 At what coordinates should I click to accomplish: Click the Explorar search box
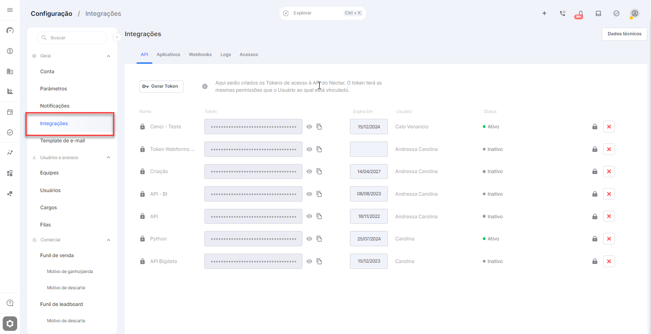(323, 13)
